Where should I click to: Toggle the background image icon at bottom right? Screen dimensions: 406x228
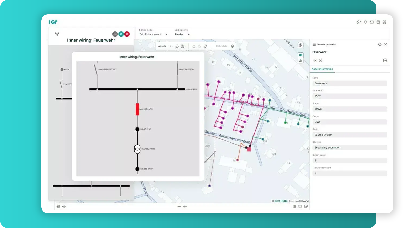306,206
